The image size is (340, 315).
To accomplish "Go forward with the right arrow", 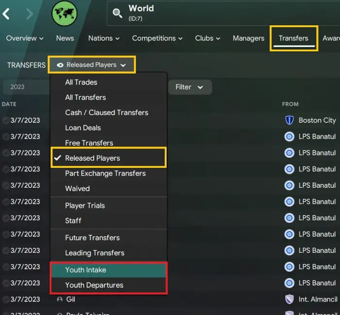I will [x=30, y=14].
